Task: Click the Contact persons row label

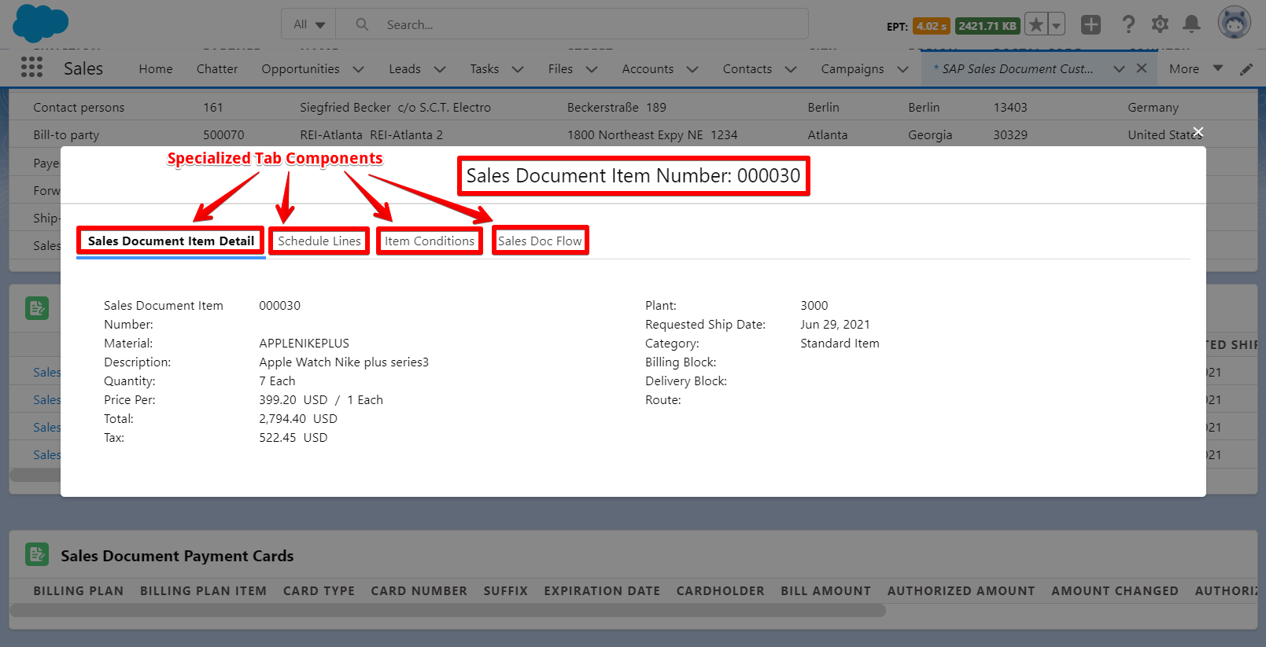Action: pos(79,107)
